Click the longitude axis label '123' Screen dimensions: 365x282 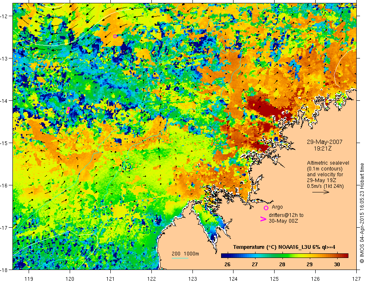click(192, 279)
